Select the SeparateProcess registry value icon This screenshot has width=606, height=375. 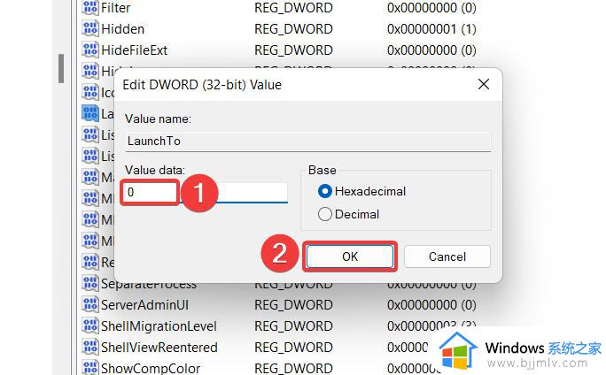pos(90,284)
